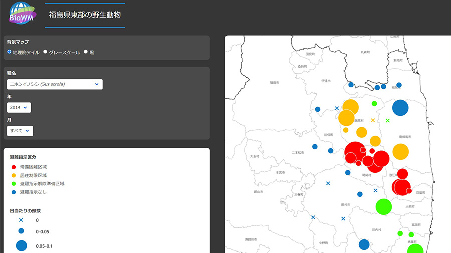Choose the 黒 background map option

86,52
